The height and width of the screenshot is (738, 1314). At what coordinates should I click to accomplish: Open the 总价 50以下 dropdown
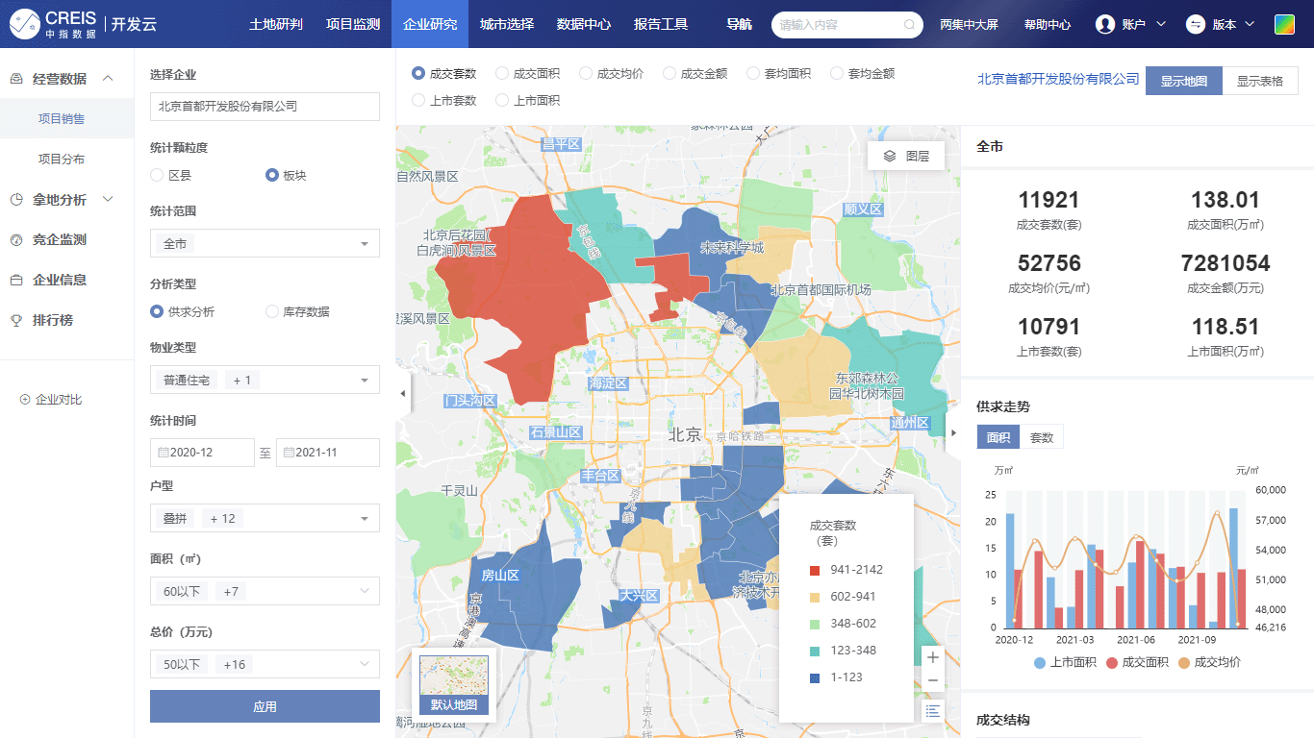click(265, 665)
